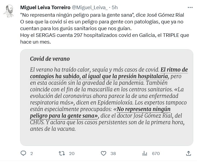Open tweet analytics via the bar chart icon
Viewport: 197px width, 162px height.
[x=145, y=153]
